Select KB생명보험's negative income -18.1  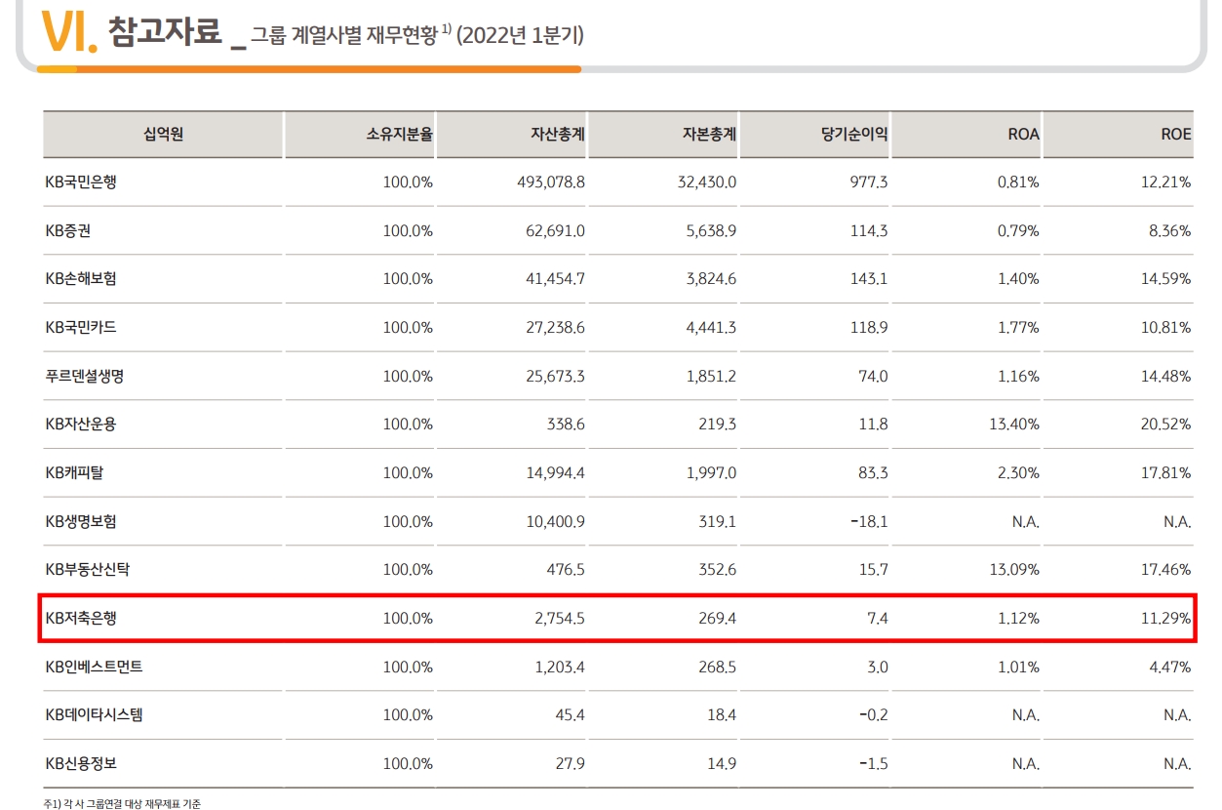(x=869, y=522)
